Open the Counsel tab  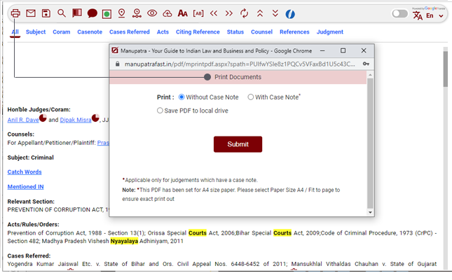[262, 32]
